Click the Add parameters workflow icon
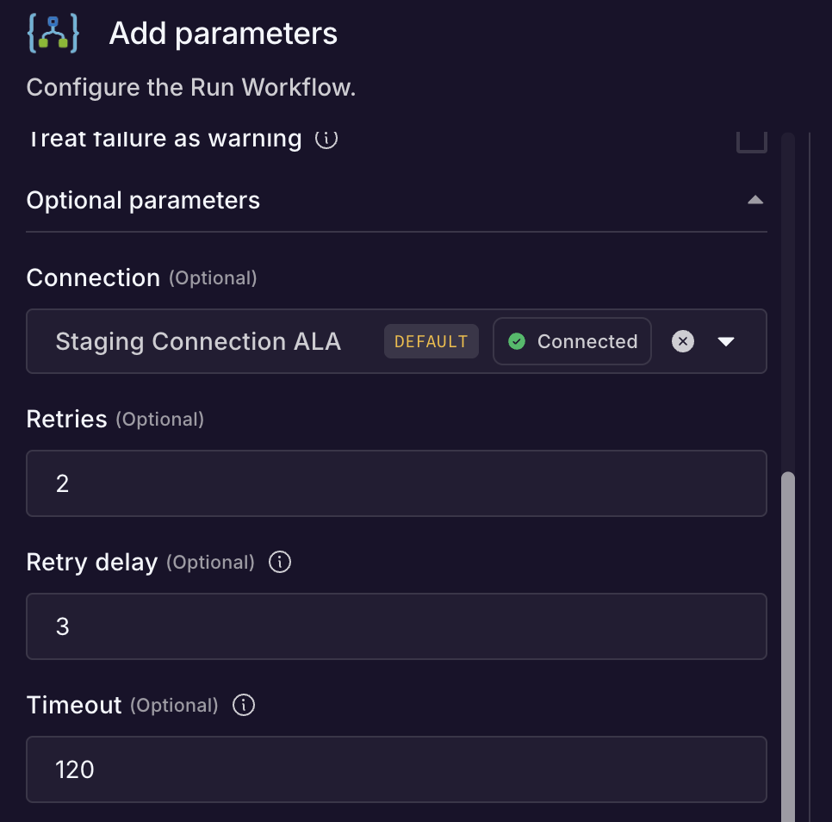Screen dimensions: 832x822 click(x=53, y=34)
